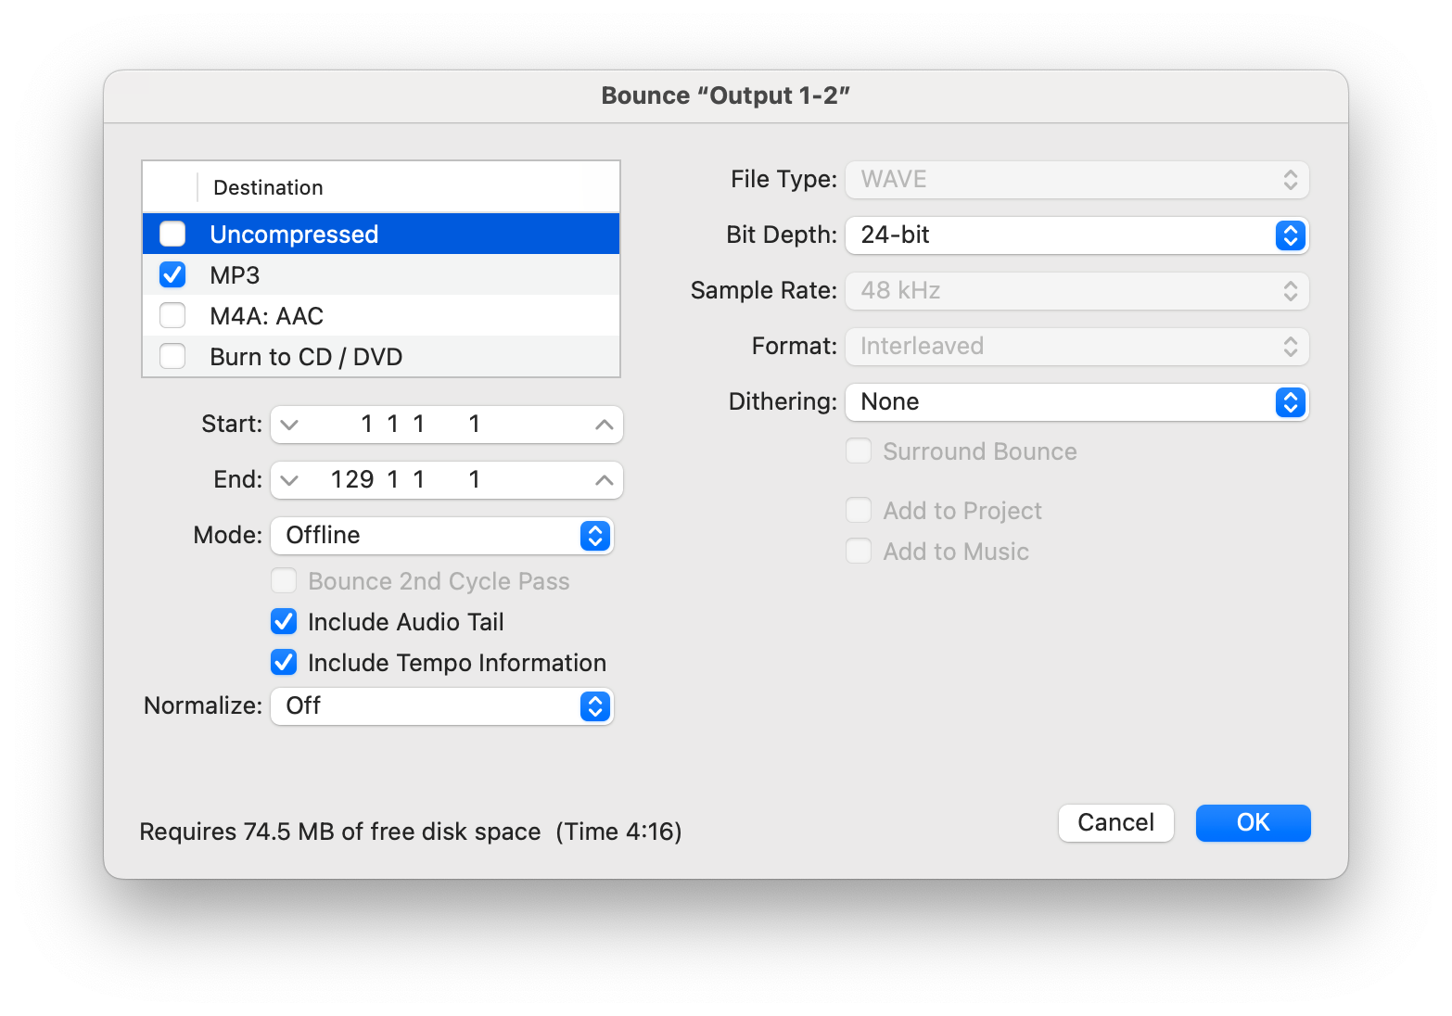Select the M4A: AAC row in Destination list
The width and height of the screenshot is (1452, 1016).
(381, 315)
